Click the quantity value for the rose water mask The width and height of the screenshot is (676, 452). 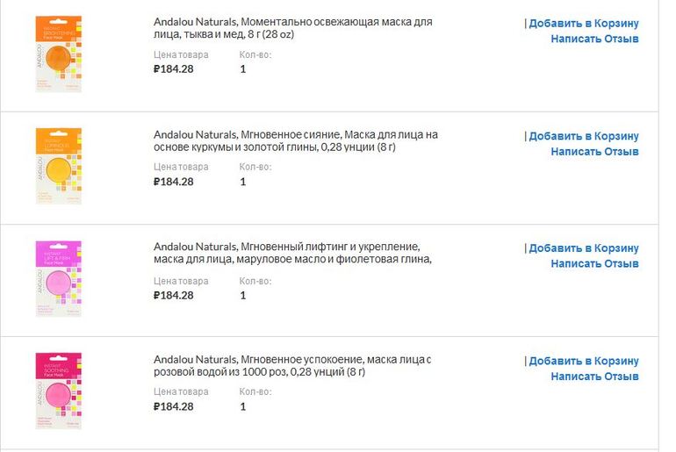[243, 406]
